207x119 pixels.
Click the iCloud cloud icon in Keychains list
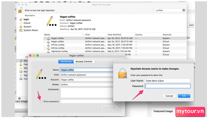pos(21,23)
